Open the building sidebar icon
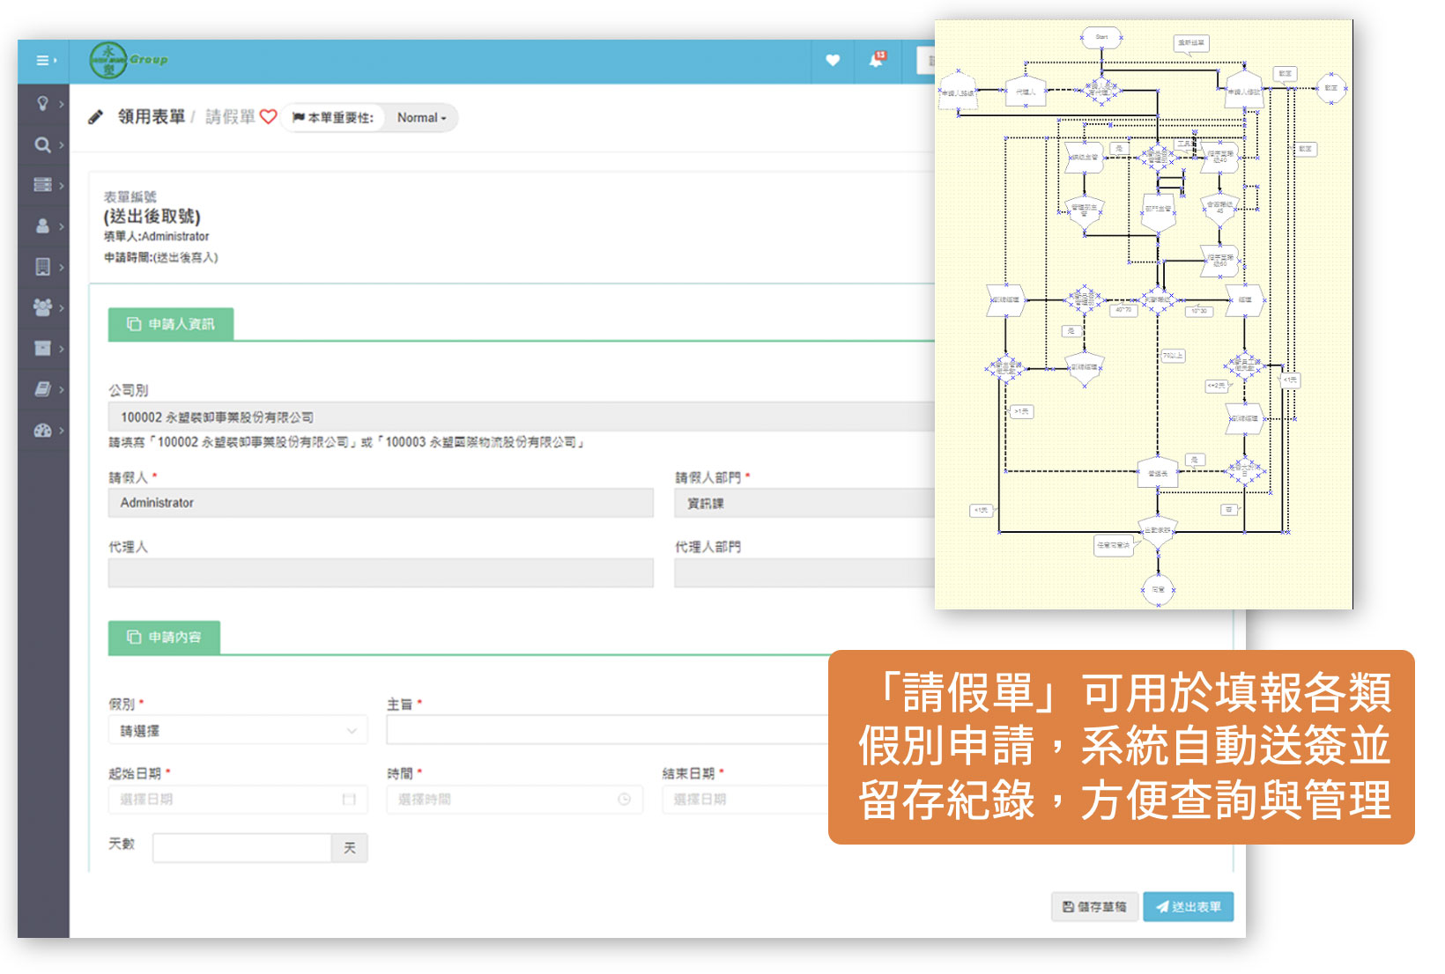1445x974 pixels. tap(42, 267)
